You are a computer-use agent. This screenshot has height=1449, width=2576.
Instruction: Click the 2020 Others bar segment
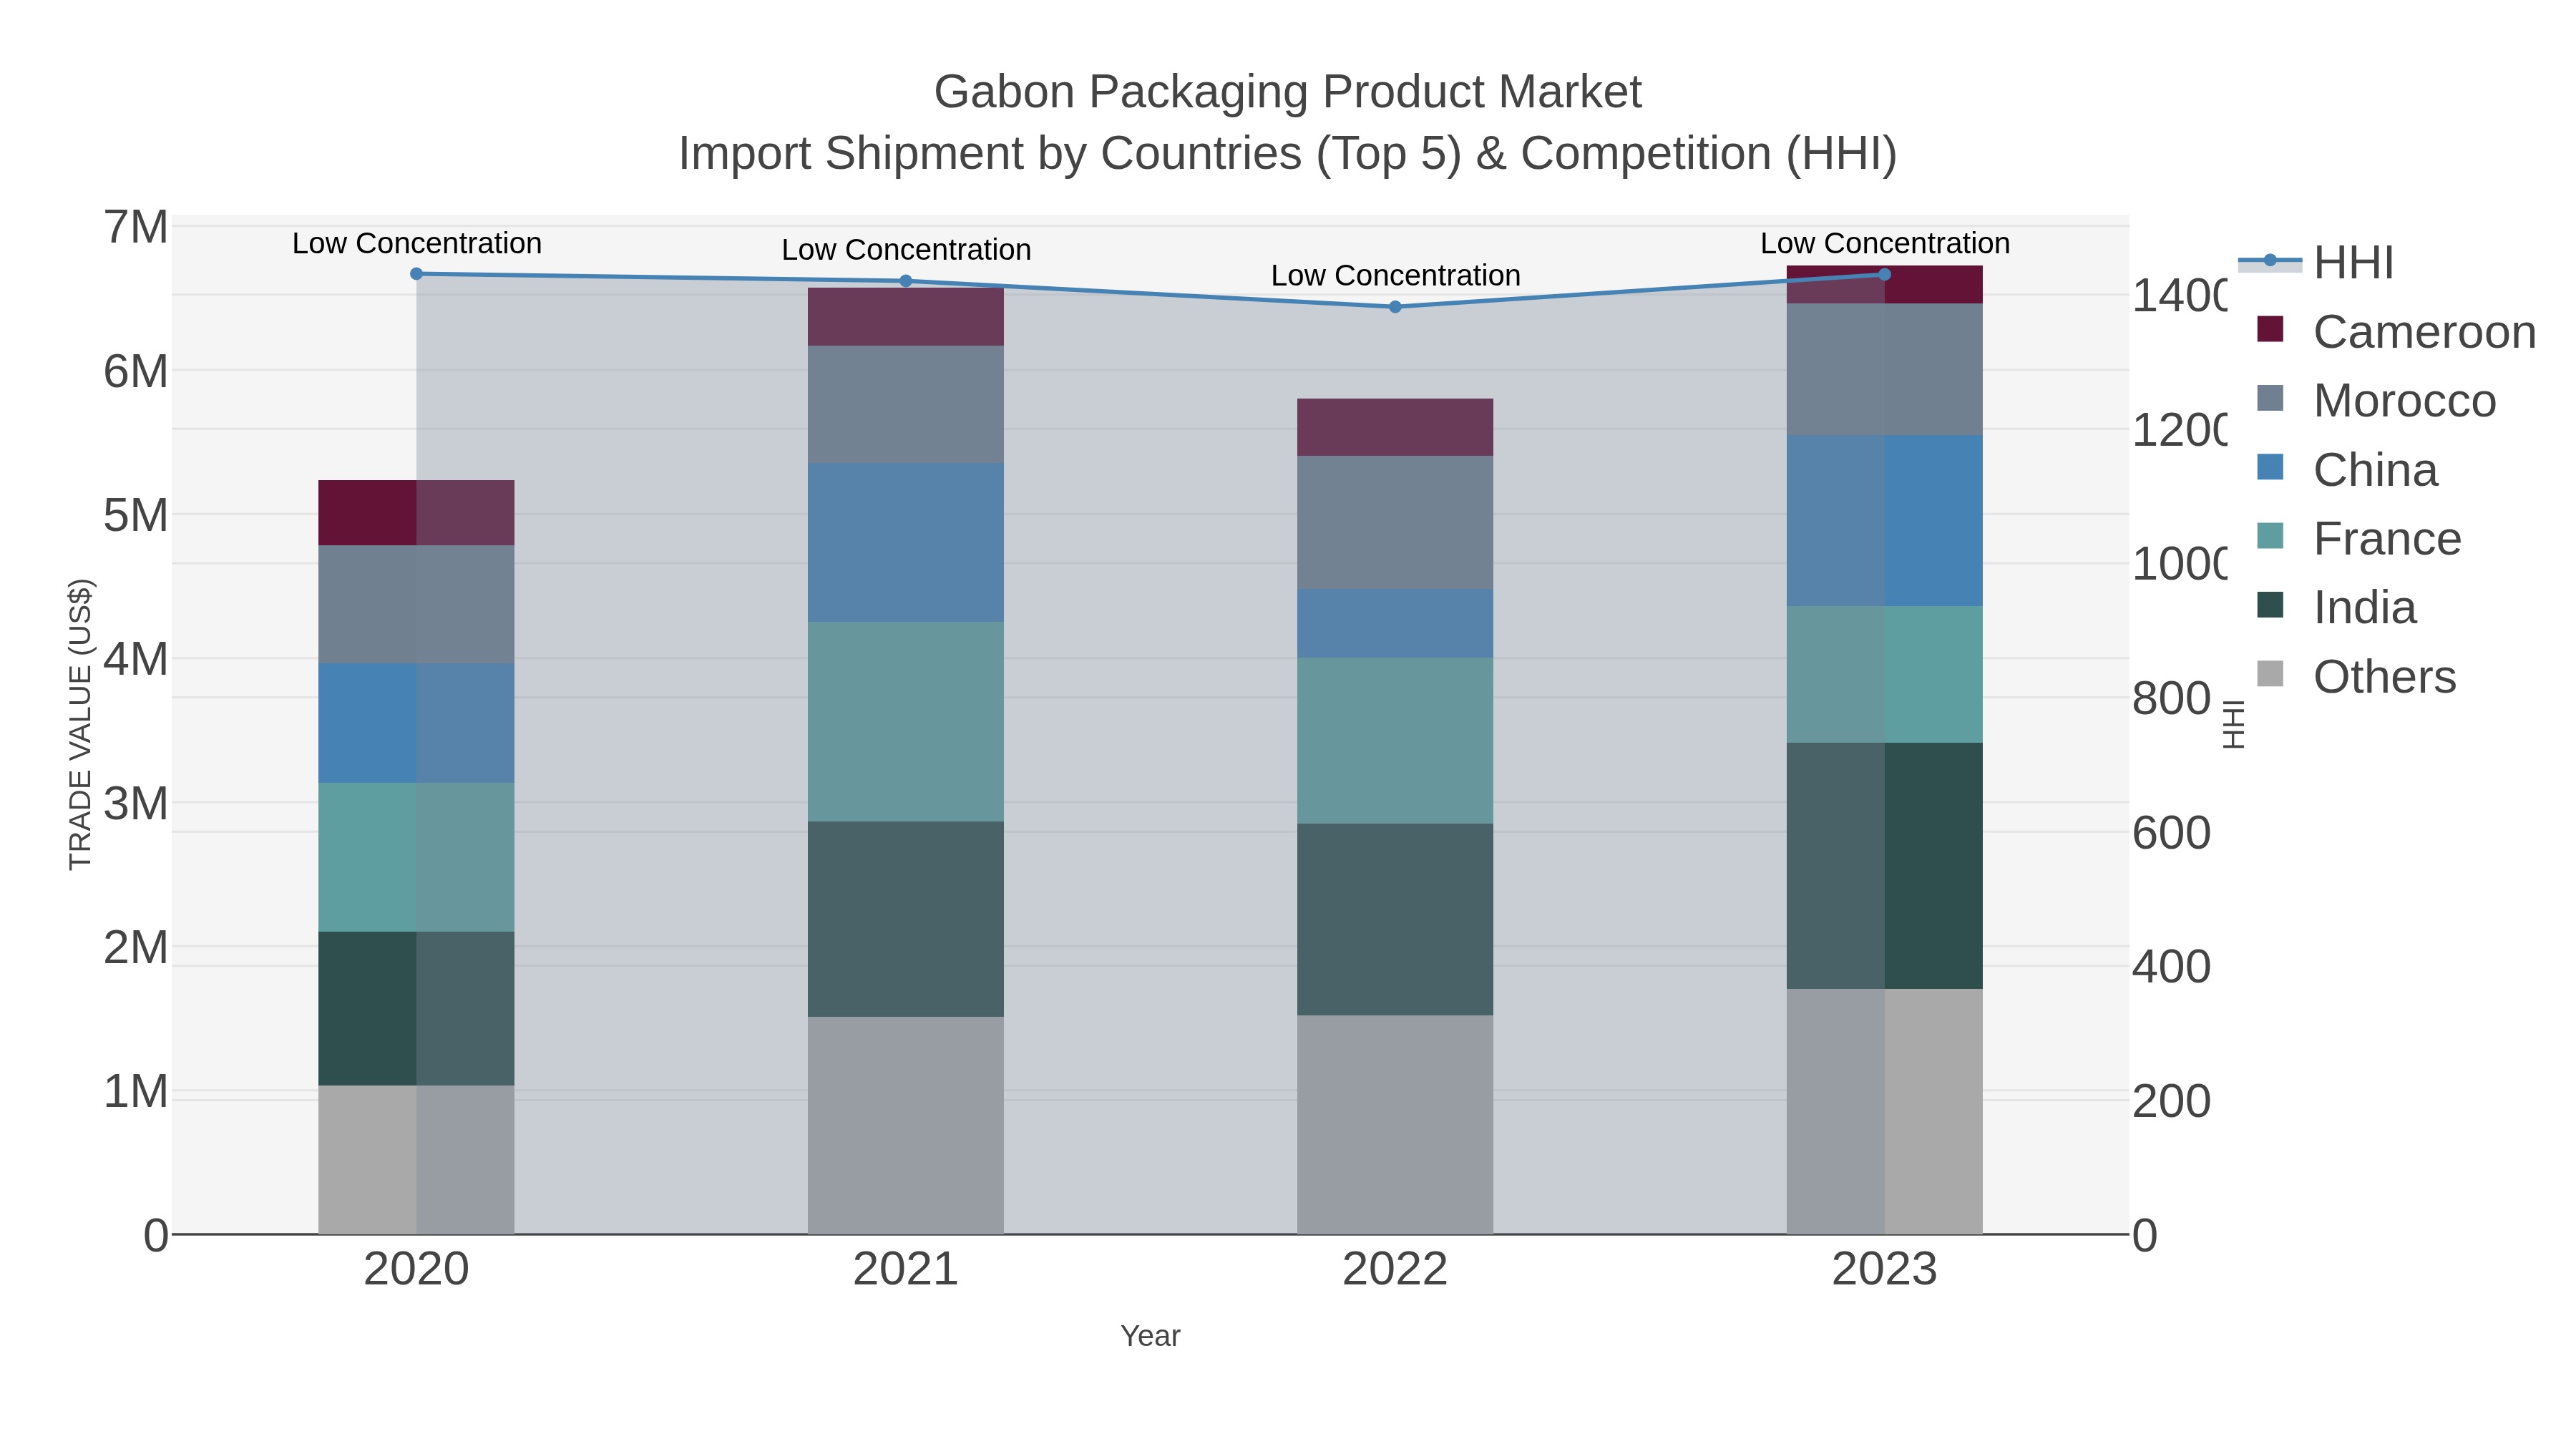(x=416, y=1159)
